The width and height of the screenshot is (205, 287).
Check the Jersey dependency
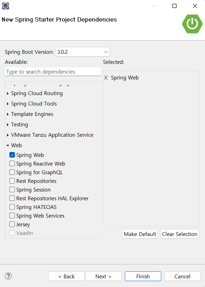12,224
